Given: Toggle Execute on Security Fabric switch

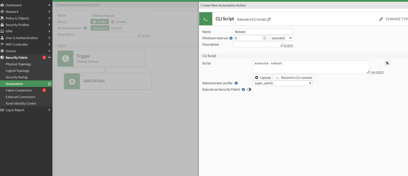Looking at the screenshot, I should pos(249,89).
